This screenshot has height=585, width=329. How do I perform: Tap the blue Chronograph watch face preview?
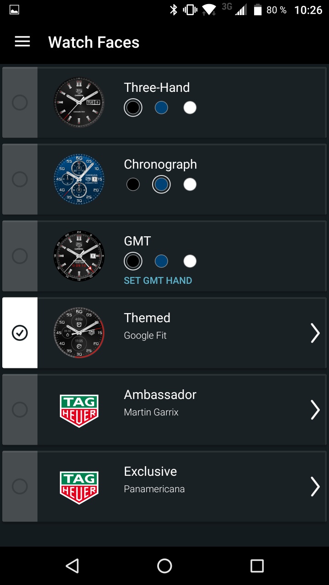coord(79,179)
